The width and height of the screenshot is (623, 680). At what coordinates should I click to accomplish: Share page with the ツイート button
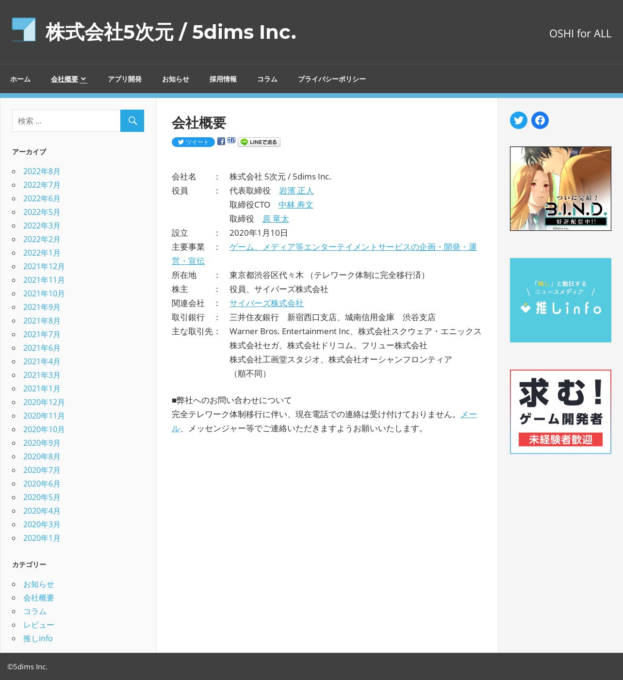coord(193,142)
